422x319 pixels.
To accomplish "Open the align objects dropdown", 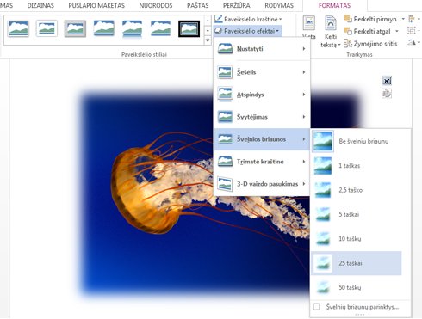I will pos(413,19).
